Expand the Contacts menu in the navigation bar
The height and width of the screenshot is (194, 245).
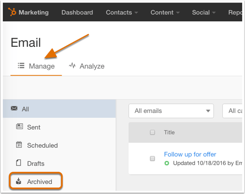(122, 12)
